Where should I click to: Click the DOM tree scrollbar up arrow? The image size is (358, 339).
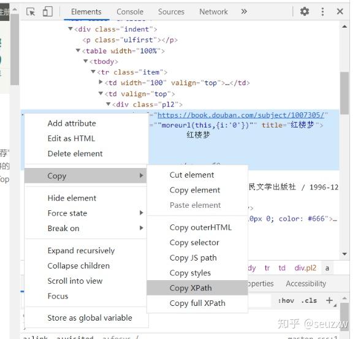coord(345,27)
